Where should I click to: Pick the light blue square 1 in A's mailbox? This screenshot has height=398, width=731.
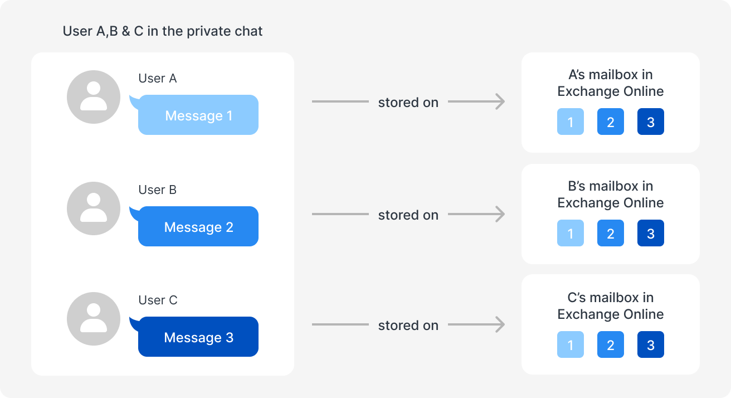571,122
